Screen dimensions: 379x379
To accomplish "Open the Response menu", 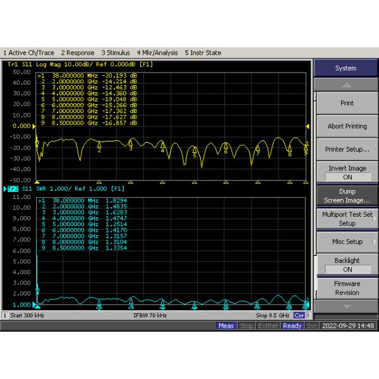I will coord(77,53).
